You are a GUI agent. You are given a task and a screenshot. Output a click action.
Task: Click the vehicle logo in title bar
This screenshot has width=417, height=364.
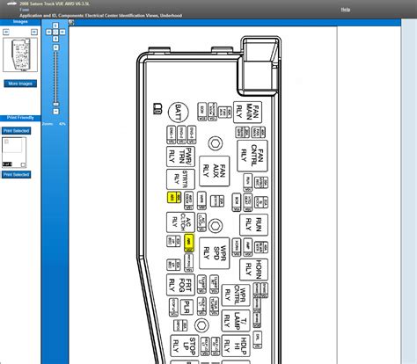(11, 4)
